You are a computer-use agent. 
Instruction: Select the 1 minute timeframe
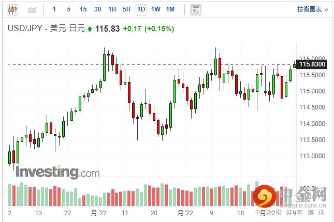click(x=54, y=9)
